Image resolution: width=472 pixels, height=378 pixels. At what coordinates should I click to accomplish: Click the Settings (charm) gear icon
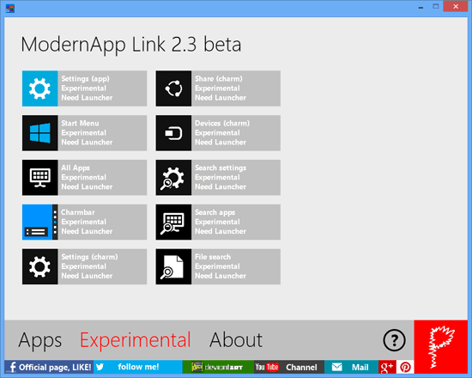[39, 267]
